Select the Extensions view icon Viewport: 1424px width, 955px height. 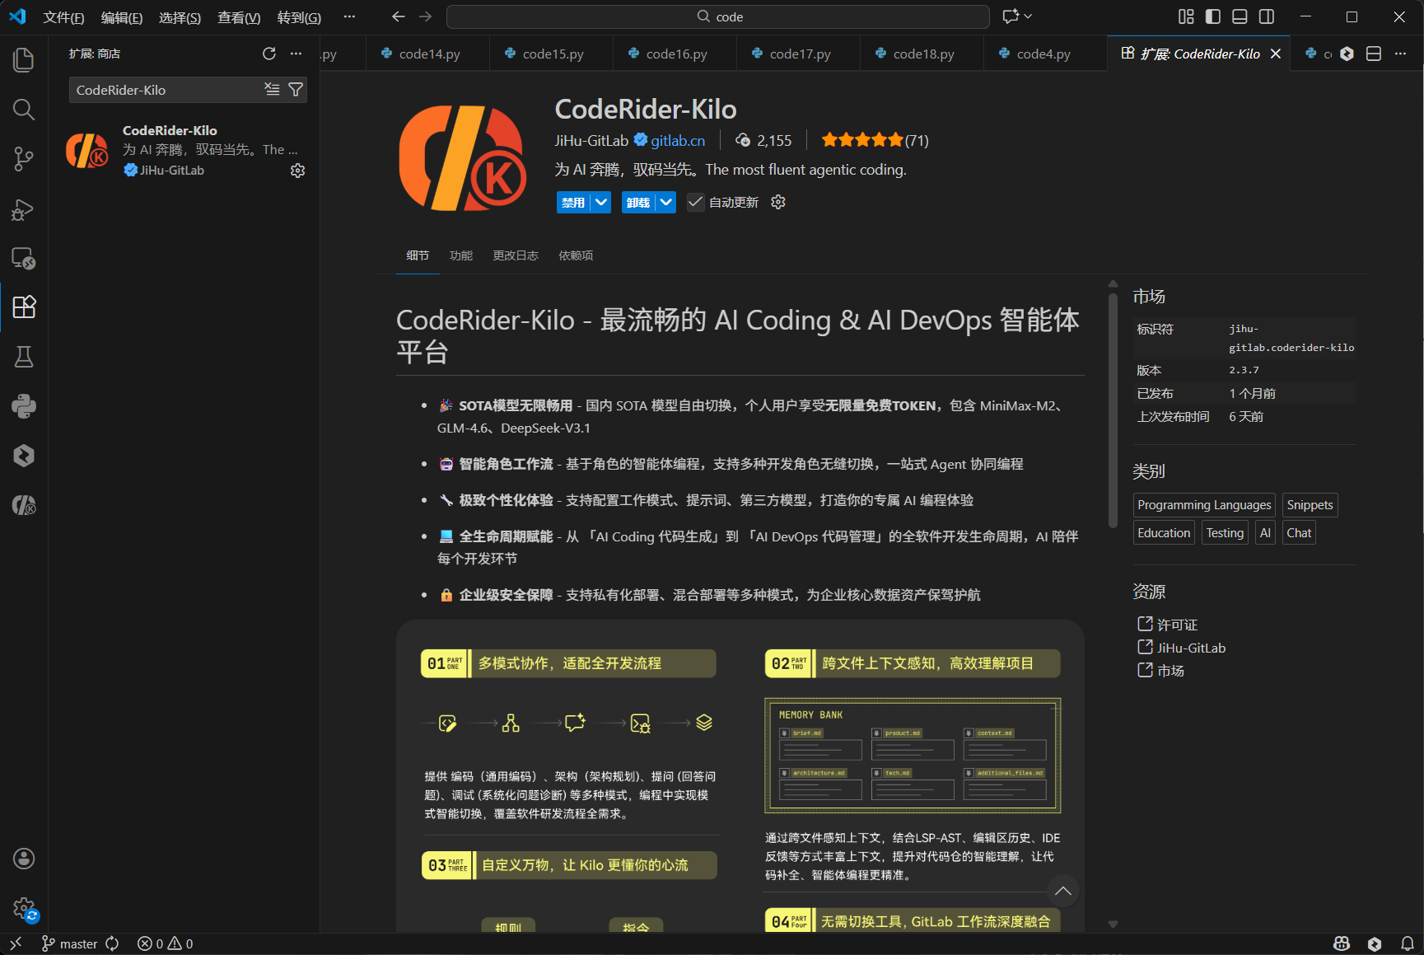[24, 307]
